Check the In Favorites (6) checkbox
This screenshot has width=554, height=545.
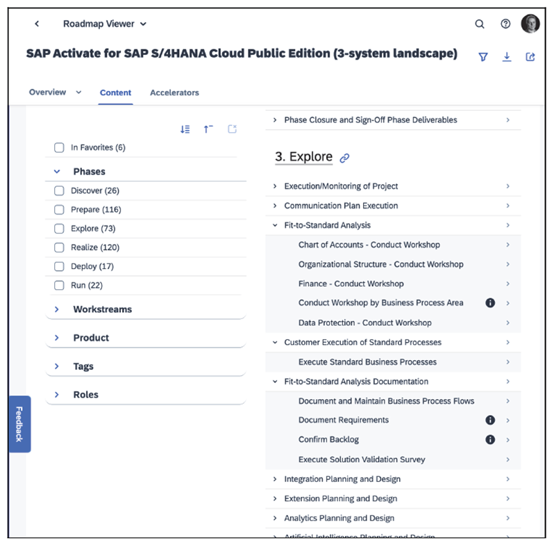(x=59, y=147)
